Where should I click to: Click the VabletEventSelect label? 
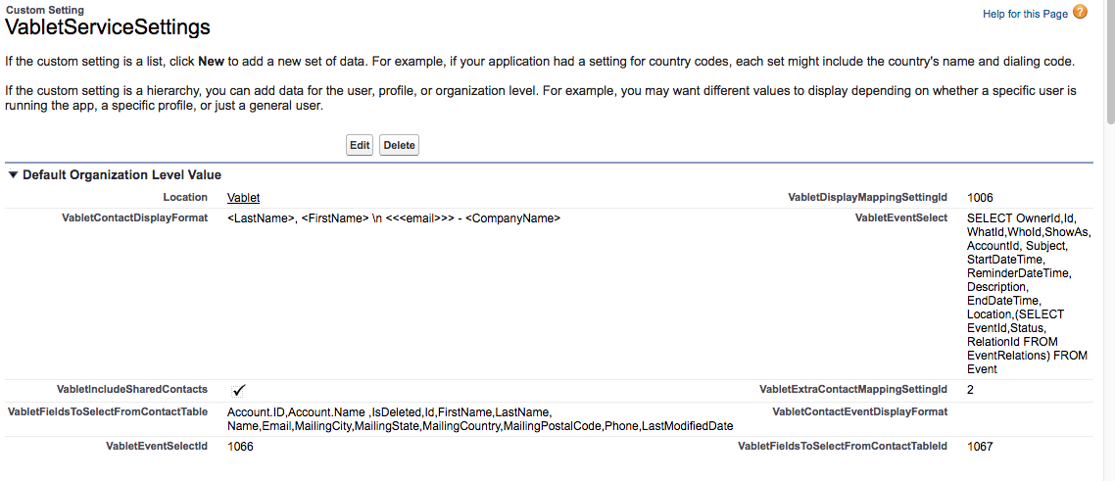tap(901, 218)
